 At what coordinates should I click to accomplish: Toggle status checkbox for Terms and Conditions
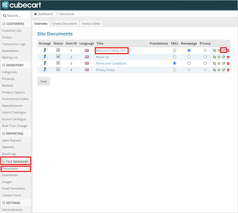pos(58,63)
